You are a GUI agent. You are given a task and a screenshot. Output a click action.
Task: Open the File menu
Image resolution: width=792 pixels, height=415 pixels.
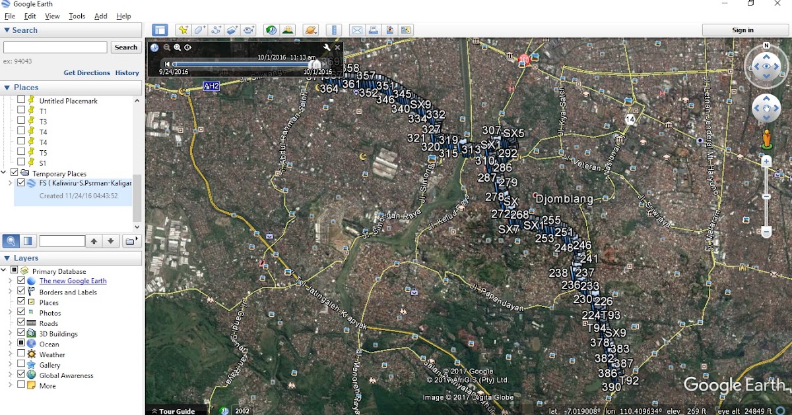click(9, 16)
